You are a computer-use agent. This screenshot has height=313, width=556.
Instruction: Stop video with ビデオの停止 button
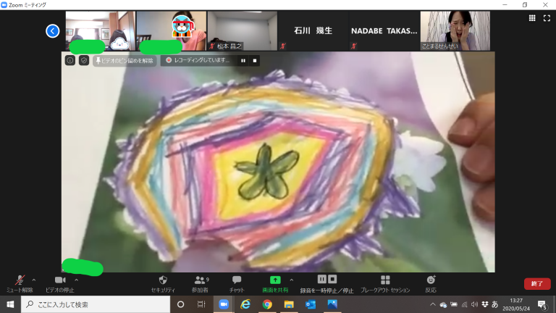(59, 282)
